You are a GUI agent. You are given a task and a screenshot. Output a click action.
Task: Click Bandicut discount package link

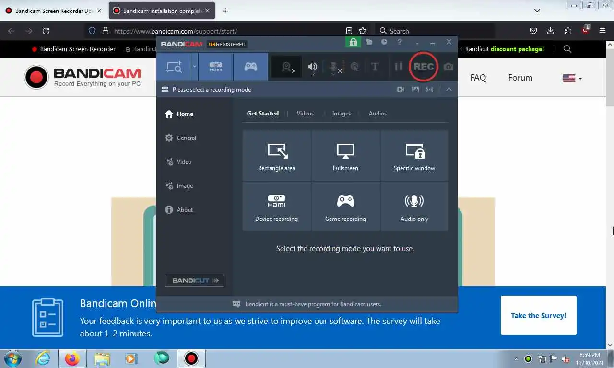click(502, 49)
